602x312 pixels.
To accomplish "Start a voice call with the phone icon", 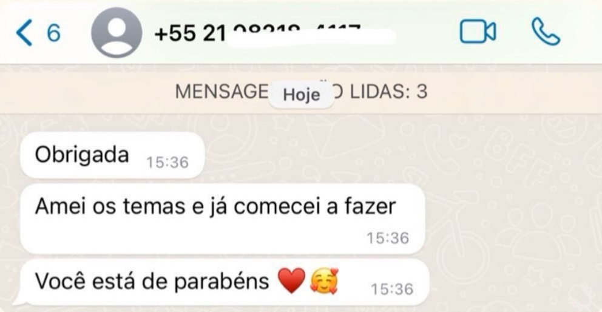I will (x=546, y=32).
